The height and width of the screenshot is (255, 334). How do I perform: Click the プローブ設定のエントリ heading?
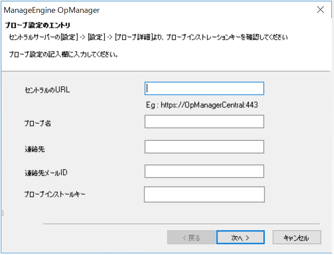point(38,25)
